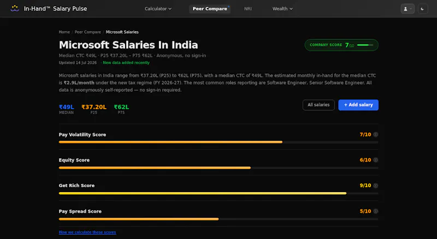Click the Pay Spread Score label
437x239 pixels.
click(x=80, y=211)
